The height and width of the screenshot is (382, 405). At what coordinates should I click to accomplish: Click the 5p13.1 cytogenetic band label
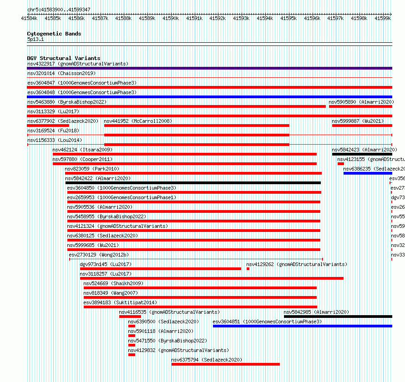[35, 39]
